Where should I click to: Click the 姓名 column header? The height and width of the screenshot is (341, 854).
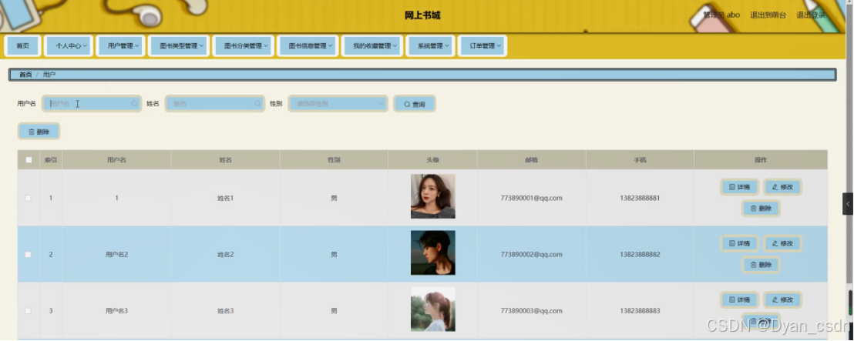tap(226, 160)
